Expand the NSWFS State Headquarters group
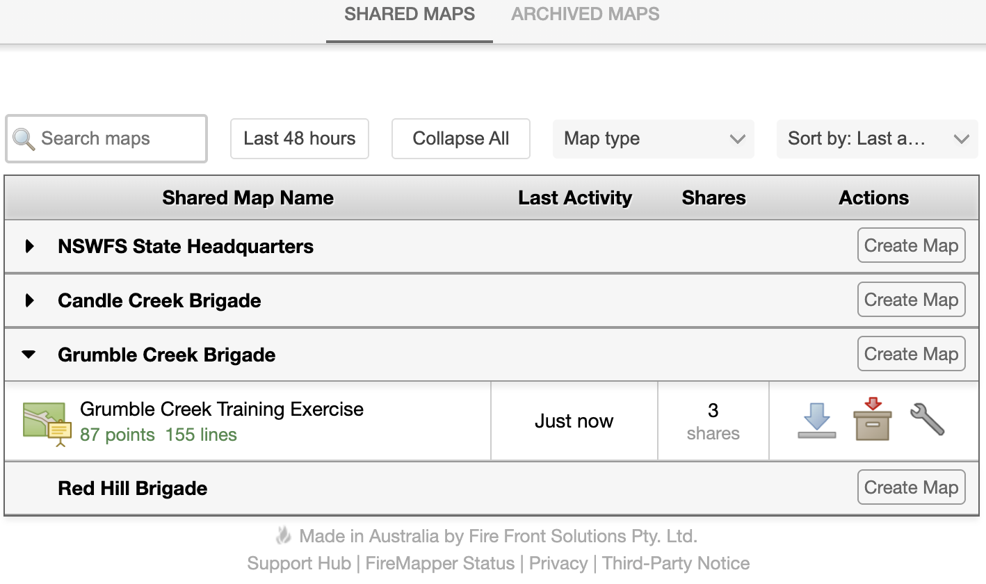986x584 pixels. point(29,246)
